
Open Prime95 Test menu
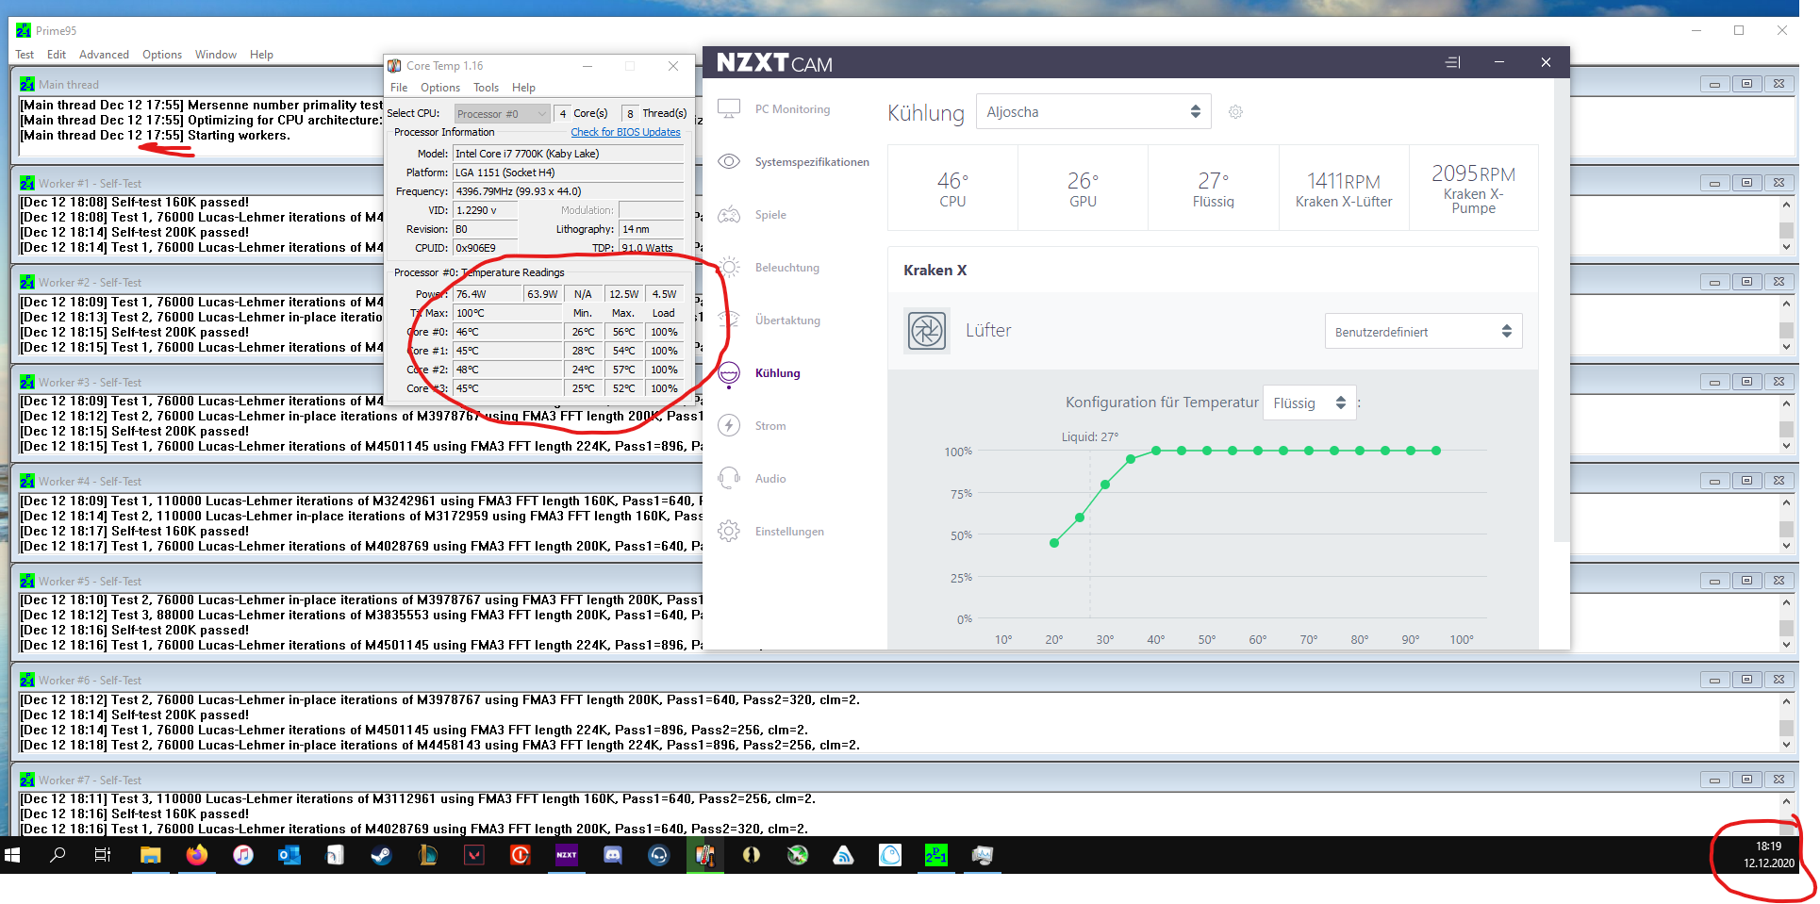coord(25,55)
